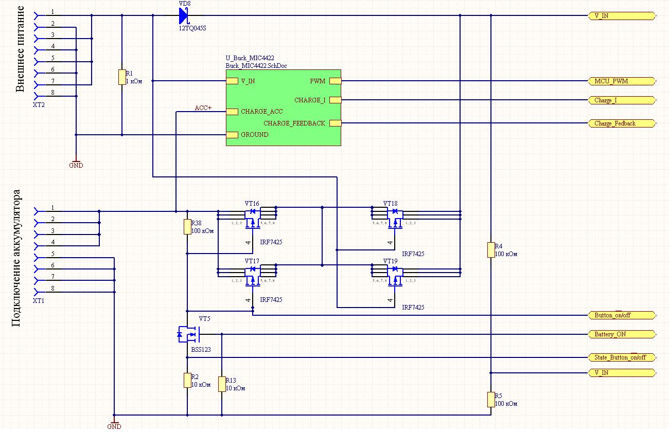Select the GND power symbol below connector XT1
Screen dimensions: 669x432
click(114, 423)
